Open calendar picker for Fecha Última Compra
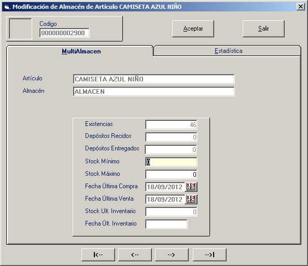The width and height of the screenshot is (308, 266). click(x=191, y=187)
